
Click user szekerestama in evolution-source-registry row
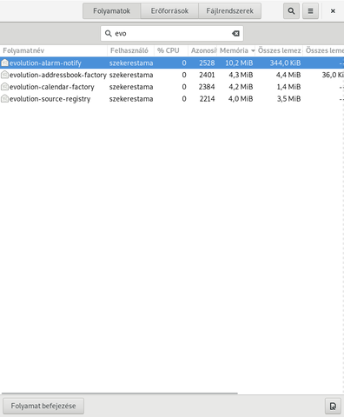[x=131, y=99]
